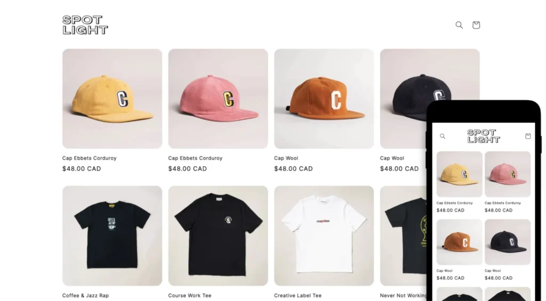Open search in desktop header
546x301 pixels.
click(459, 25)
